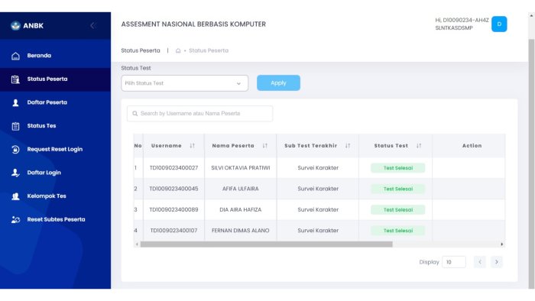Viewport: 535px width, 301px height.
Task: Click the name AFIFA ULFAIRA
Action: [x=241, y=189]
